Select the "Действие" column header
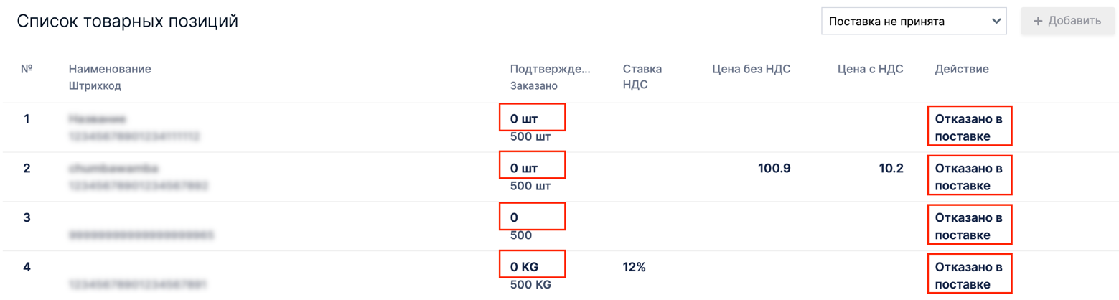Image resolution: width=1119 pixels, height=300 pixels. tap(962, 70)
